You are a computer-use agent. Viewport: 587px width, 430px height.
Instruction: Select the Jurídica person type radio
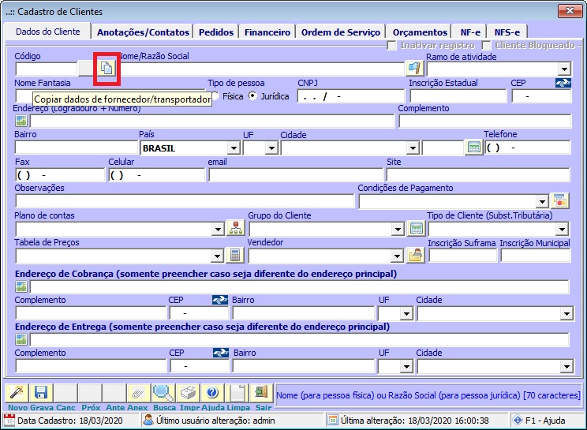[252, 96]
